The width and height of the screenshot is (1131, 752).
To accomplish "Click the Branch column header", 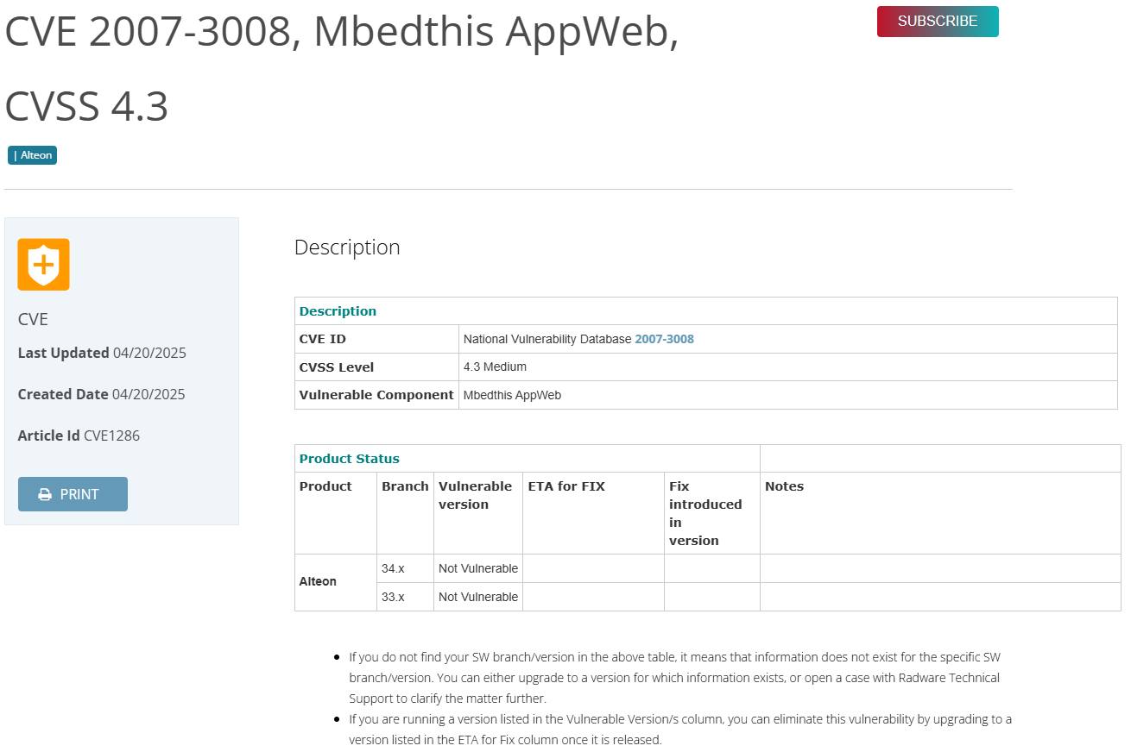I will pyautogui.click(x=405, y=486).
